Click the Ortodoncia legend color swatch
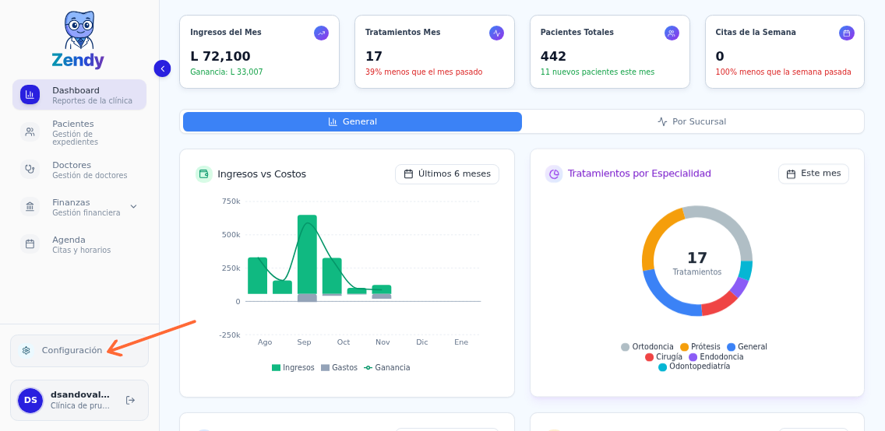885x431 pixels. tap(625, 347)
